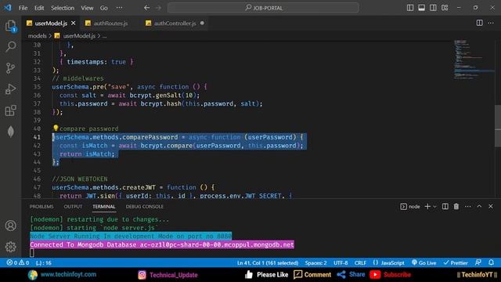Open the Accounts icon in activity bar
This screenshot has width=501, height=282.
pyautogui.click(x=10, y=226)
